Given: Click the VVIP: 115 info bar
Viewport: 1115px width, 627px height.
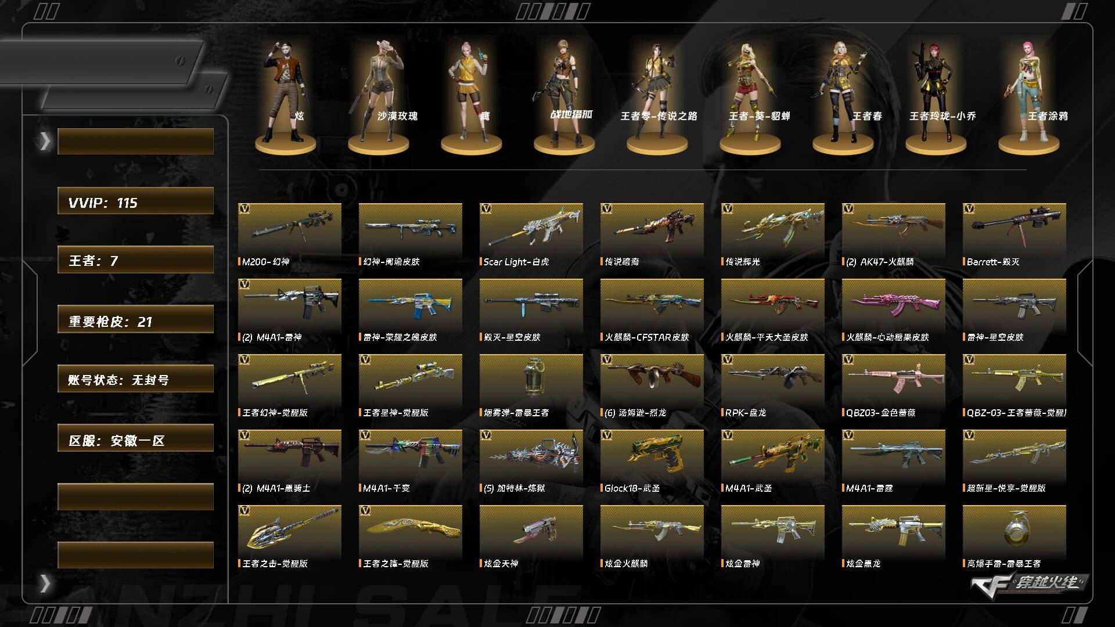Looking at the screenshot, I should click(135, 201).
